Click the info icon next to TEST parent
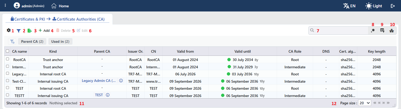The width and height of the screenshot is (401, 109). 108,95
